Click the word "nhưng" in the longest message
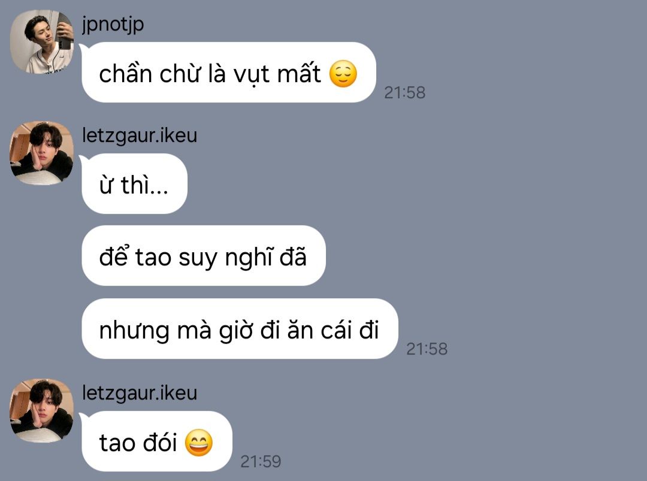 [135, 331]
